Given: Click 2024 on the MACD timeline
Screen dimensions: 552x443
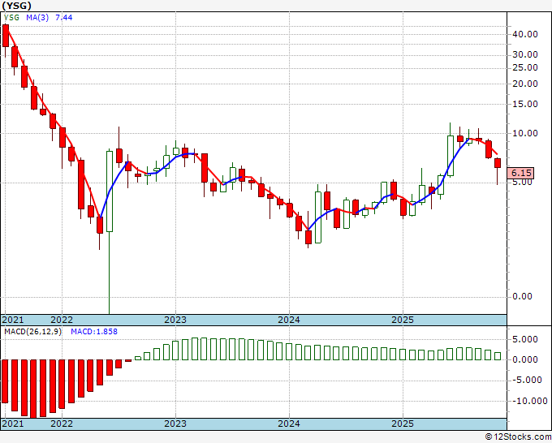Looking at the screenshot, I should click(289, 424).
